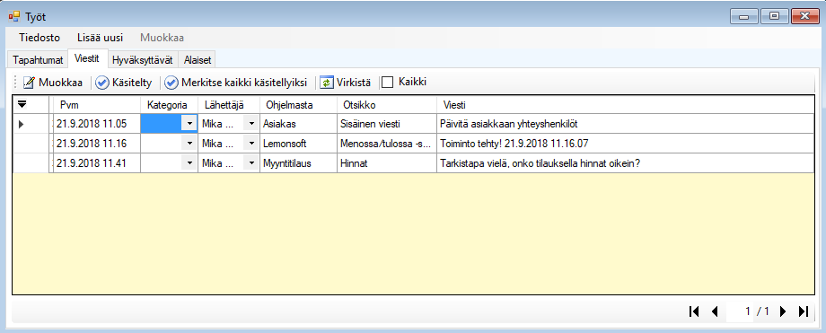
Task: Click the Muokkaa pencil icon in toolbar
Action: [29, 83]
